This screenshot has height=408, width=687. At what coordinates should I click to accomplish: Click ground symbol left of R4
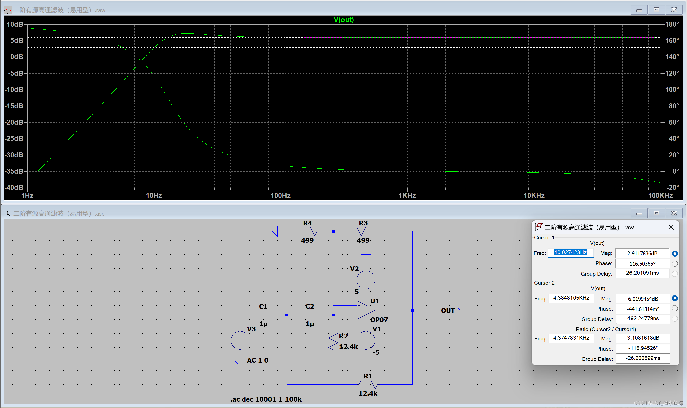(275, 231)
